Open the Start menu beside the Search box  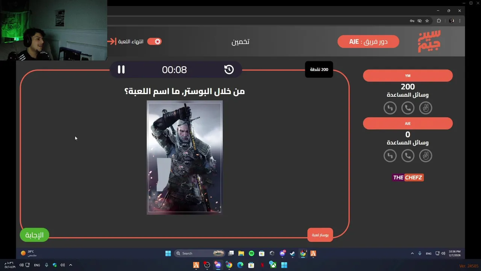tap(168, 253)
